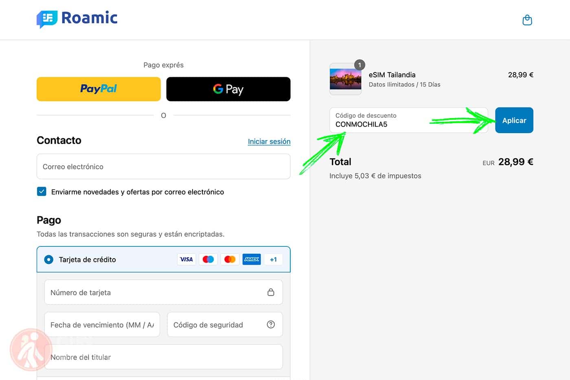Viewport: 570px width, 380px height.
Task: Open Iniciar sesión page
Action: pyautogui.click(x=269, y=141)
